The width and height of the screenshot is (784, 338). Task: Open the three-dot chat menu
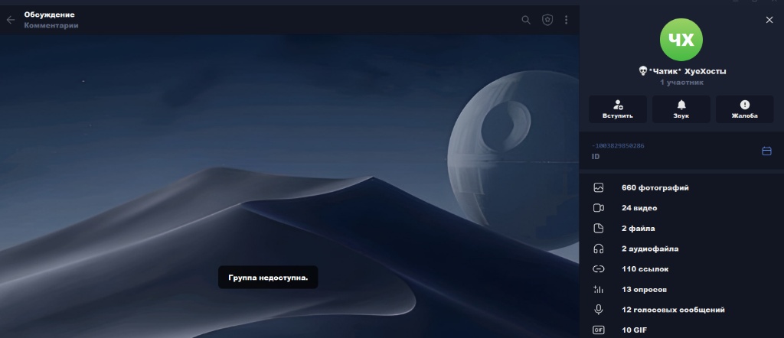pos(566,20)
